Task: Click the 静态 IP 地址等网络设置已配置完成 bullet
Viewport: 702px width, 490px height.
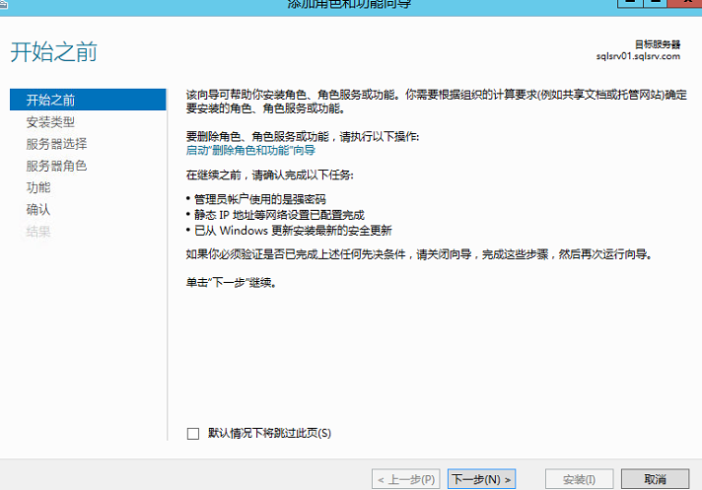Action: pyautogui.click(x=279, y=215)
